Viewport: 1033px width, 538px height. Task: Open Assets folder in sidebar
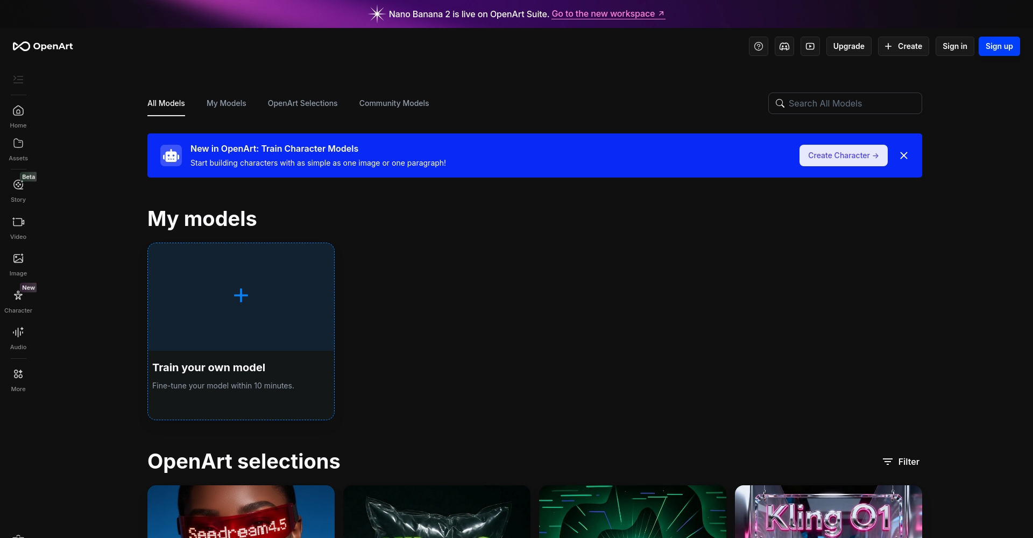(x=18, y=149)
